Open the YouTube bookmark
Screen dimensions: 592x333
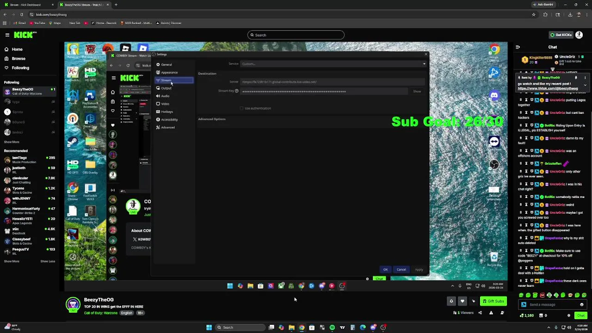[37, 23]
